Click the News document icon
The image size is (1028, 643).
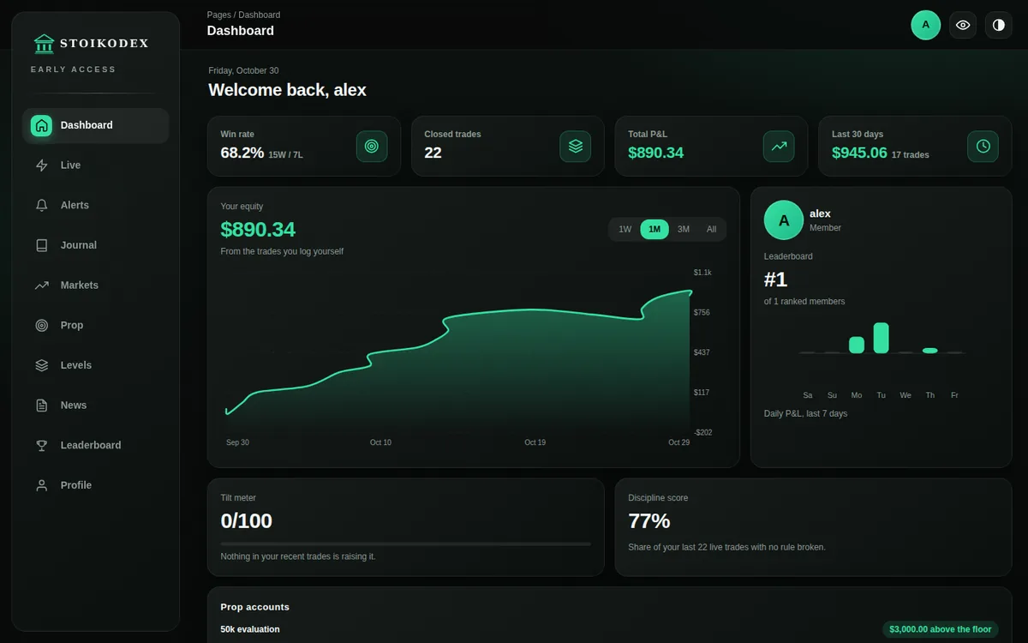[x=42, y=406]
